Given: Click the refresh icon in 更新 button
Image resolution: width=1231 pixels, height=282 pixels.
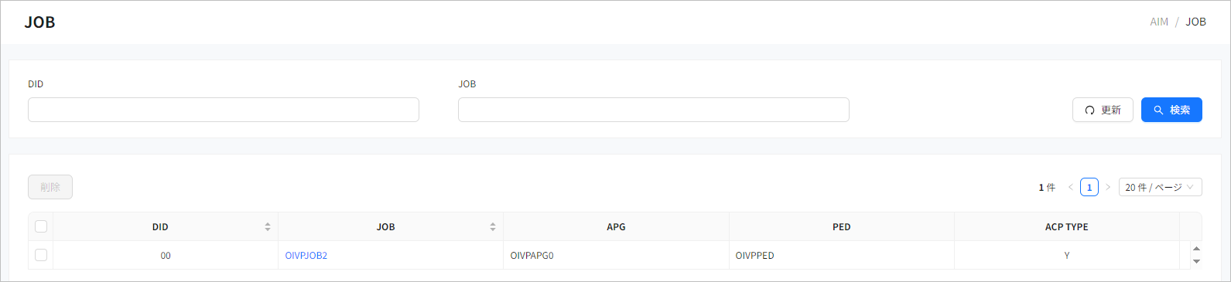Looking at the screenshot, I should (1089, 110).
